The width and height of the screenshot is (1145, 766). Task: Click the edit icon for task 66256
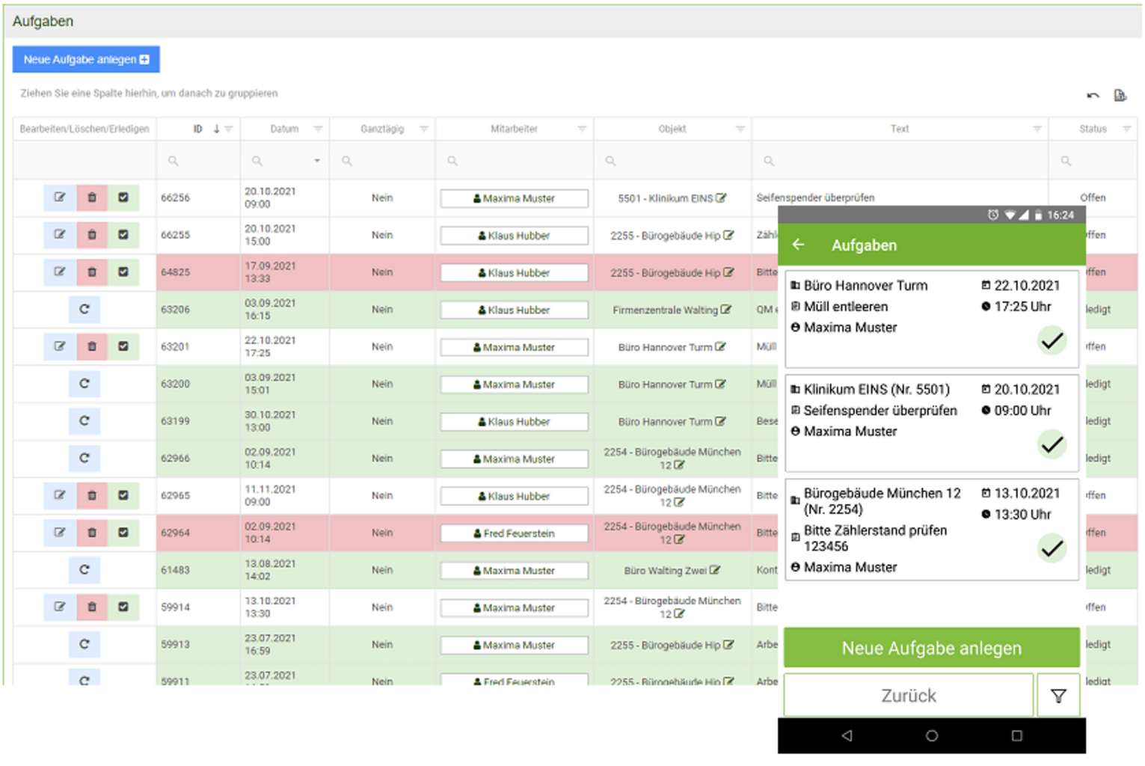tap(60, 197)
